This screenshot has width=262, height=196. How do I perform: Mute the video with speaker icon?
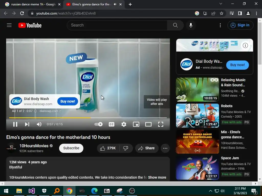[39, 124]
